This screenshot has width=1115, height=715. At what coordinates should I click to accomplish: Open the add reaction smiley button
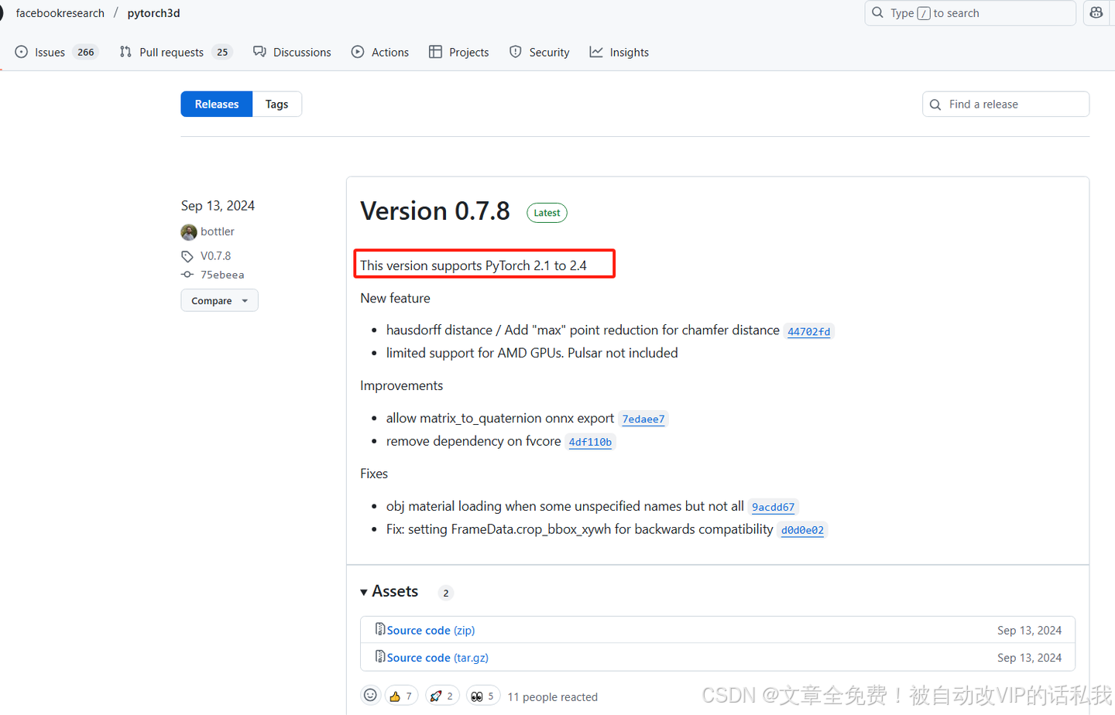point(370,695)
